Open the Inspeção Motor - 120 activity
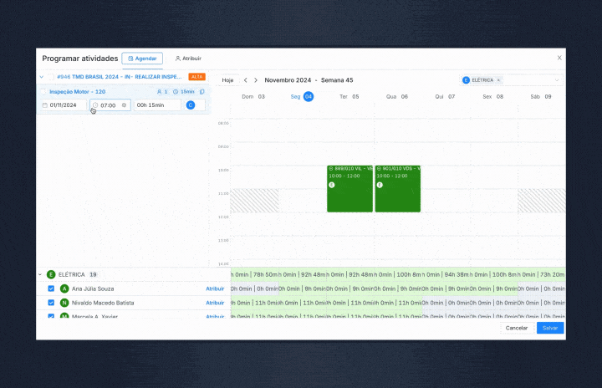This screenshot has width=602, height=388. point(78,92)
